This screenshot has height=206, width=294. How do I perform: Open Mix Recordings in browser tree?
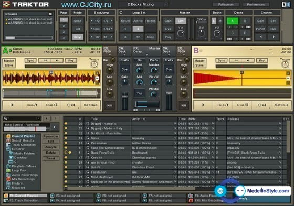[23, 179]
